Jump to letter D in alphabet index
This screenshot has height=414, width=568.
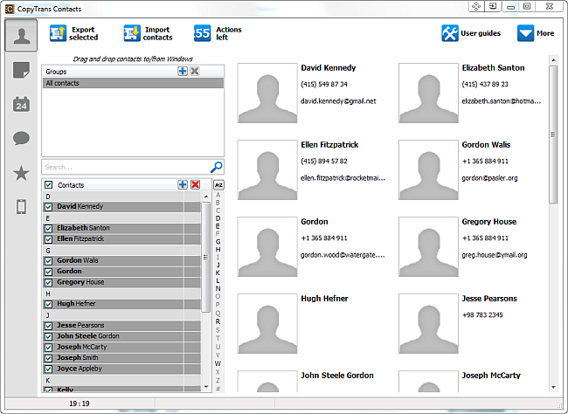[x=218, y=218]
